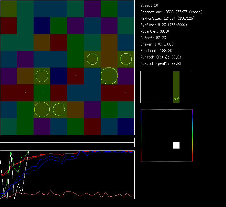Click the largest yellow circle in the grid
Image resolution: width=226 pixels, height=207 pixels.
(x=109, y=76)
